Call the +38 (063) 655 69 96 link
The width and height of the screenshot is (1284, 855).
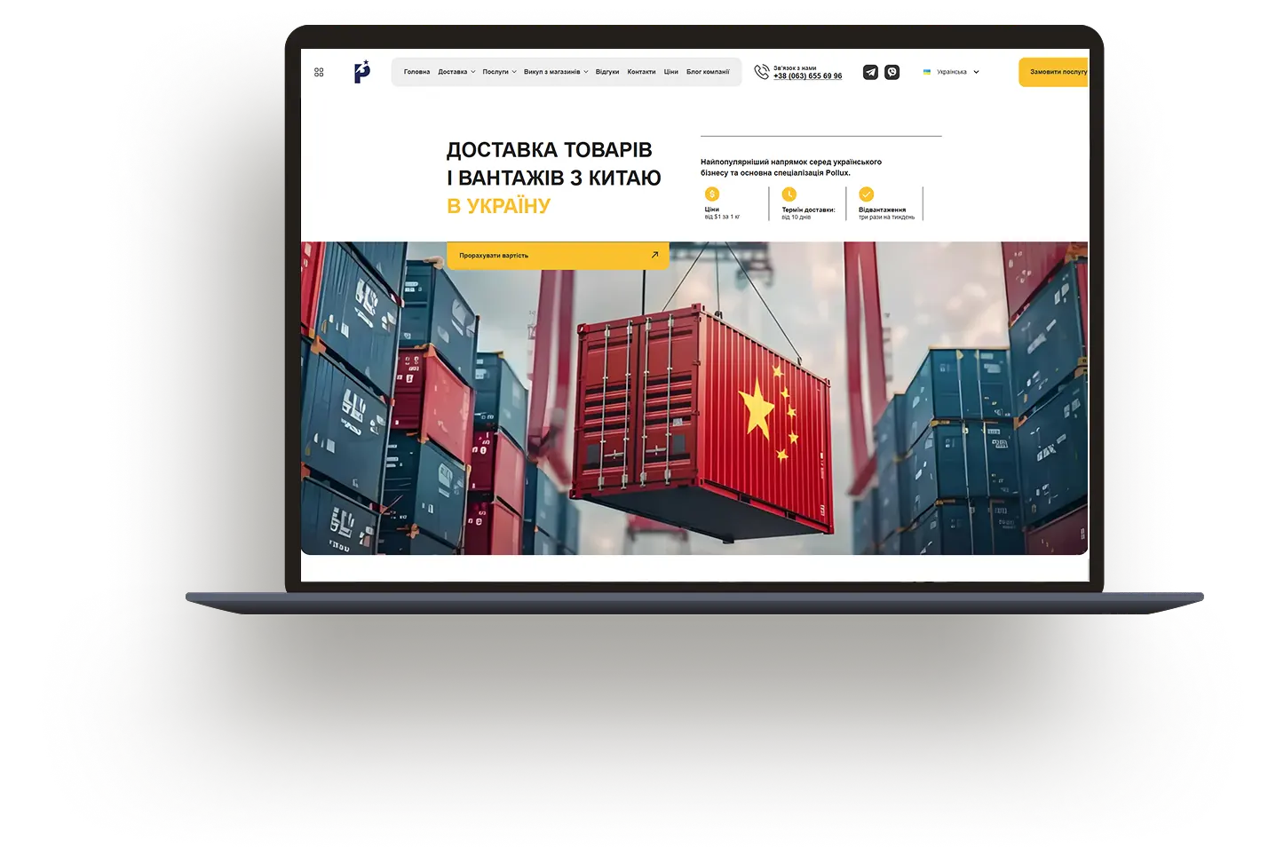click(x=807, y=76)
